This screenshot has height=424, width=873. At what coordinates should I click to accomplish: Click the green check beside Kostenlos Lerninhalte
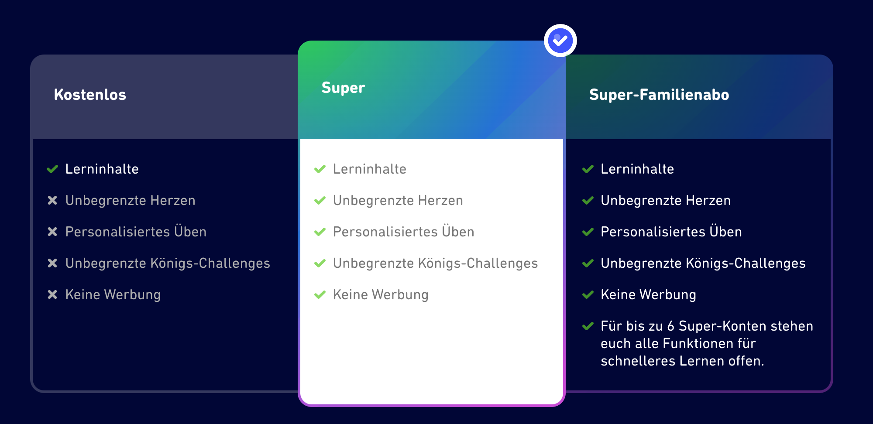[x=52, y=169]
